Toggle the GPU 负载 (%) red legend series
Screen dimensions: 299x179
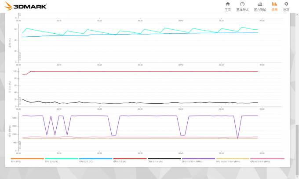click(x=130, y=159)
